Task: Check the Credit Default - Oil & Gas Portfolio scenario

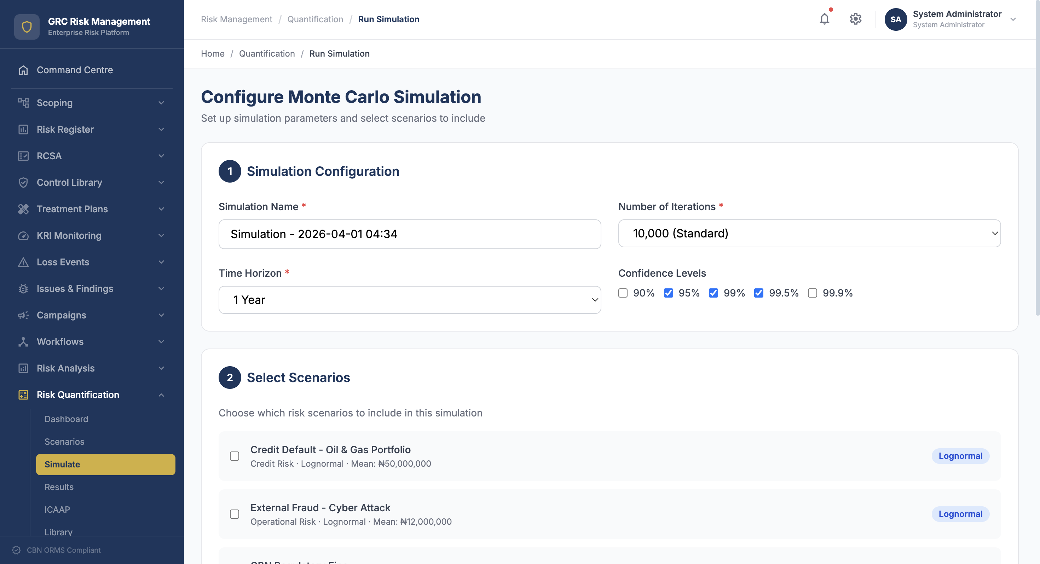Action: click(x=235, y=456)
